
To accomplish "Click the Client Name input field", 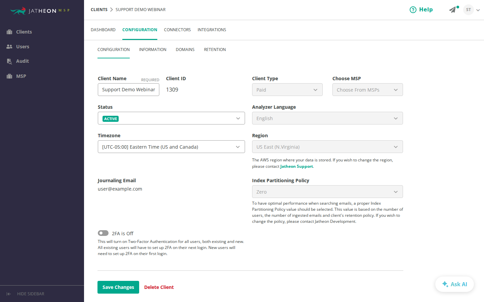I will (x=128, y=90).
